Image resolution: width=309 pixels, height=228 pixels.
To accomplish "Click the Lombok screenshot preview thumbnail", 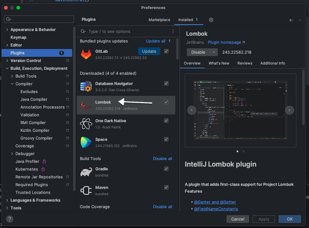I will click(241, 110).
